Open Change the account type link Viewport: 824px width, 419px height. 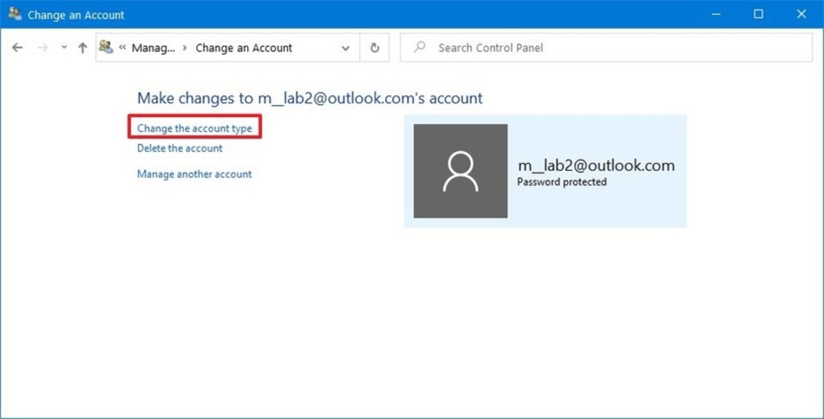click(x=194, y=128)
